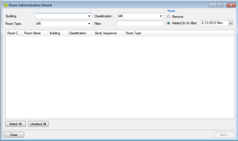
Task: Click into the Filter text field
Action: pos(140,23)
